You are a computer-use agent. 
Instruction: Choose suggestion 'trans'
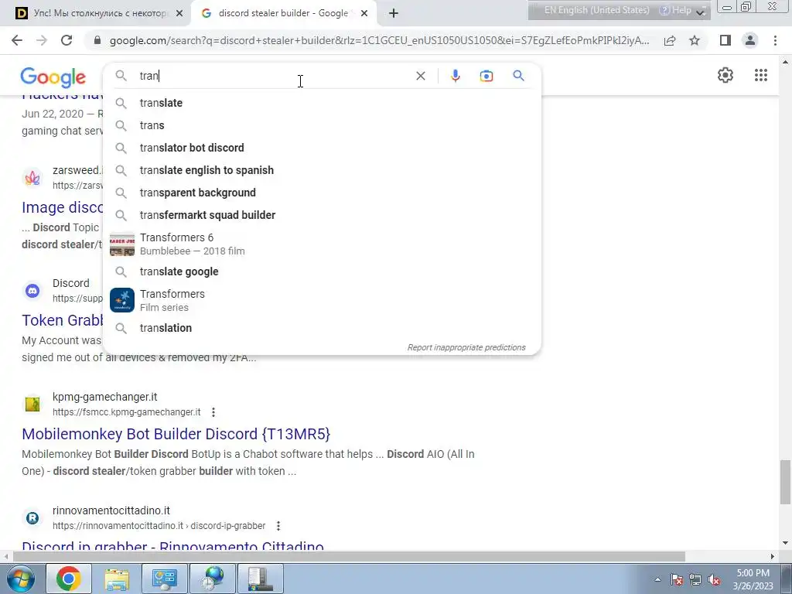[322, 125]
